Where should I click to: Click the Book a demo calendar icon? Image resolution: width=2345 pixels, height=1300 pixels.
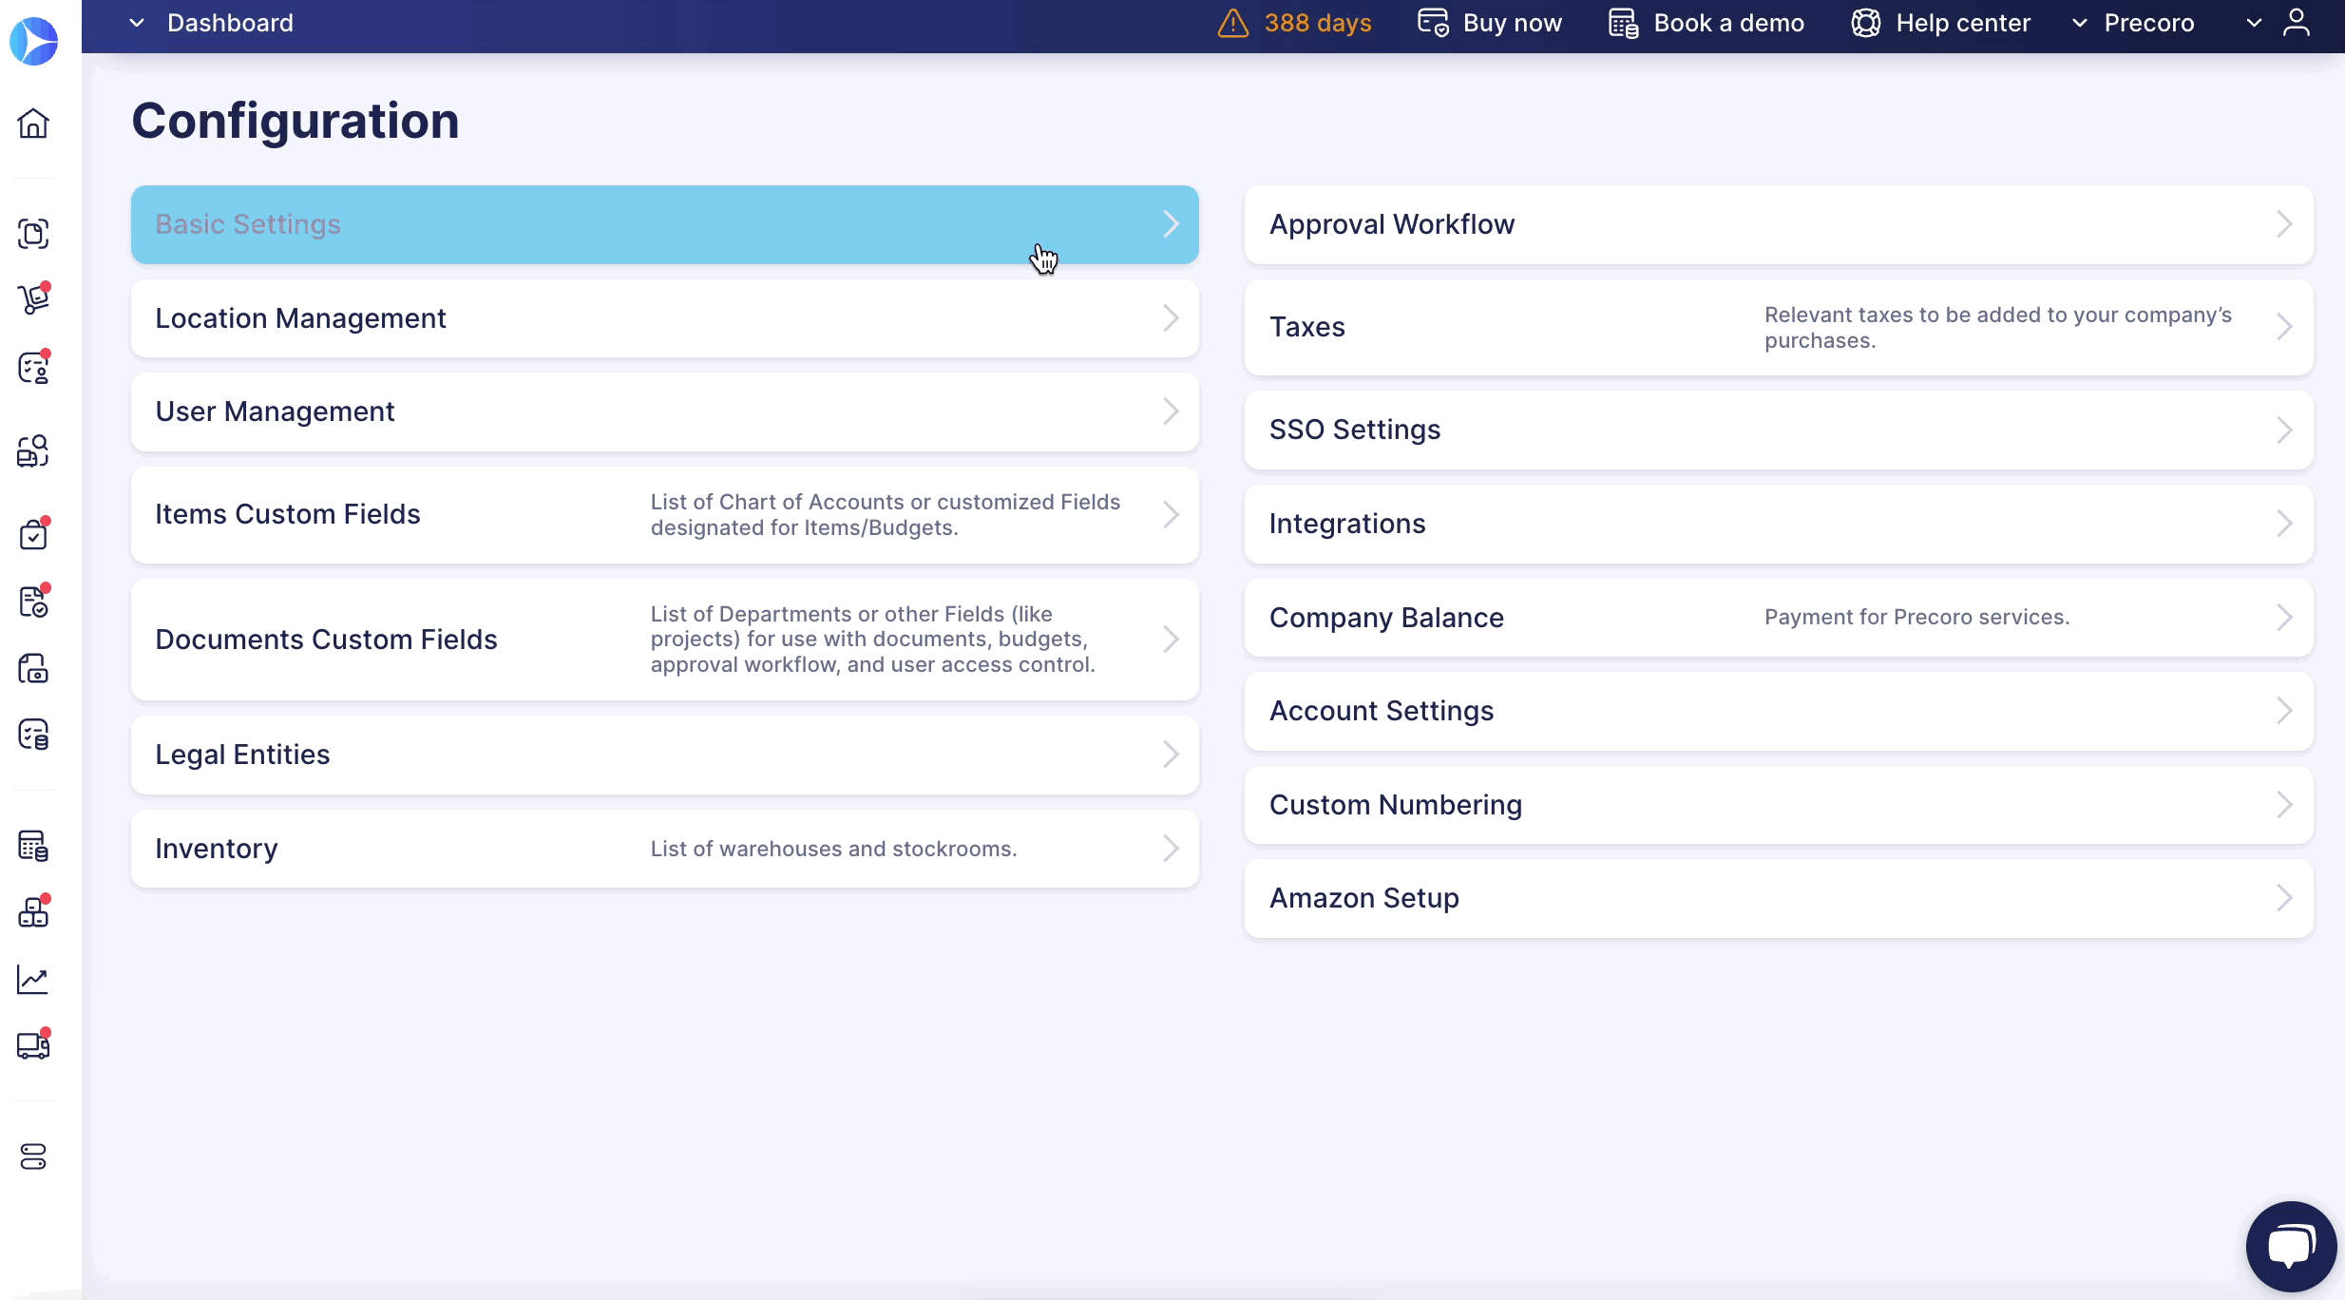(1624, 23)
